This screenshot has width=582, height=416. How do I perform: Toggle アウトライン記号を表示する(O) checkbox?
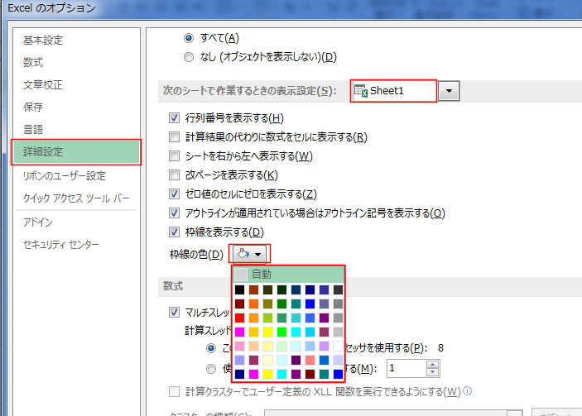point(174,213)
